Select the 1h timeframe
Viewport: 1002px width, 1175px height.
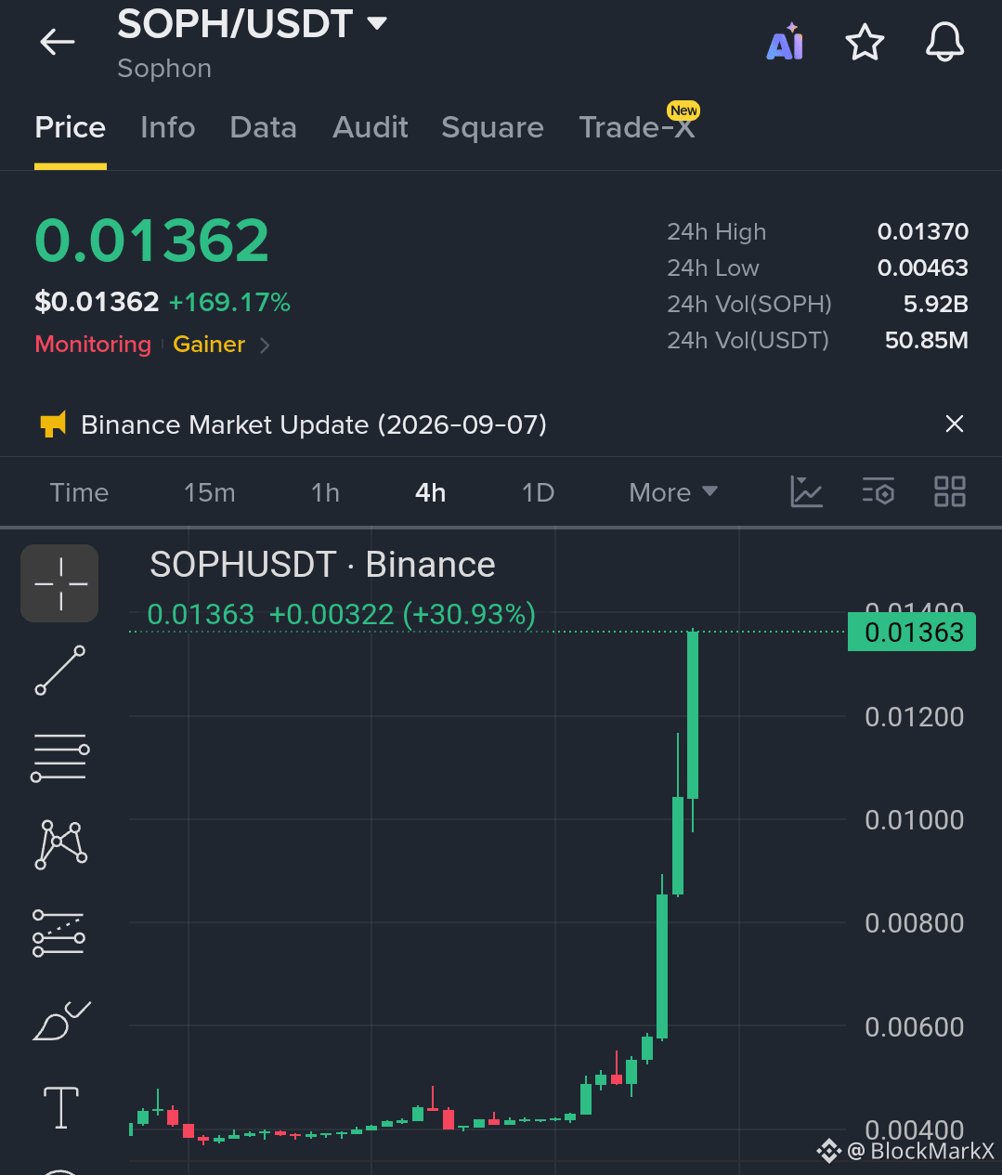tap(325, 492)
